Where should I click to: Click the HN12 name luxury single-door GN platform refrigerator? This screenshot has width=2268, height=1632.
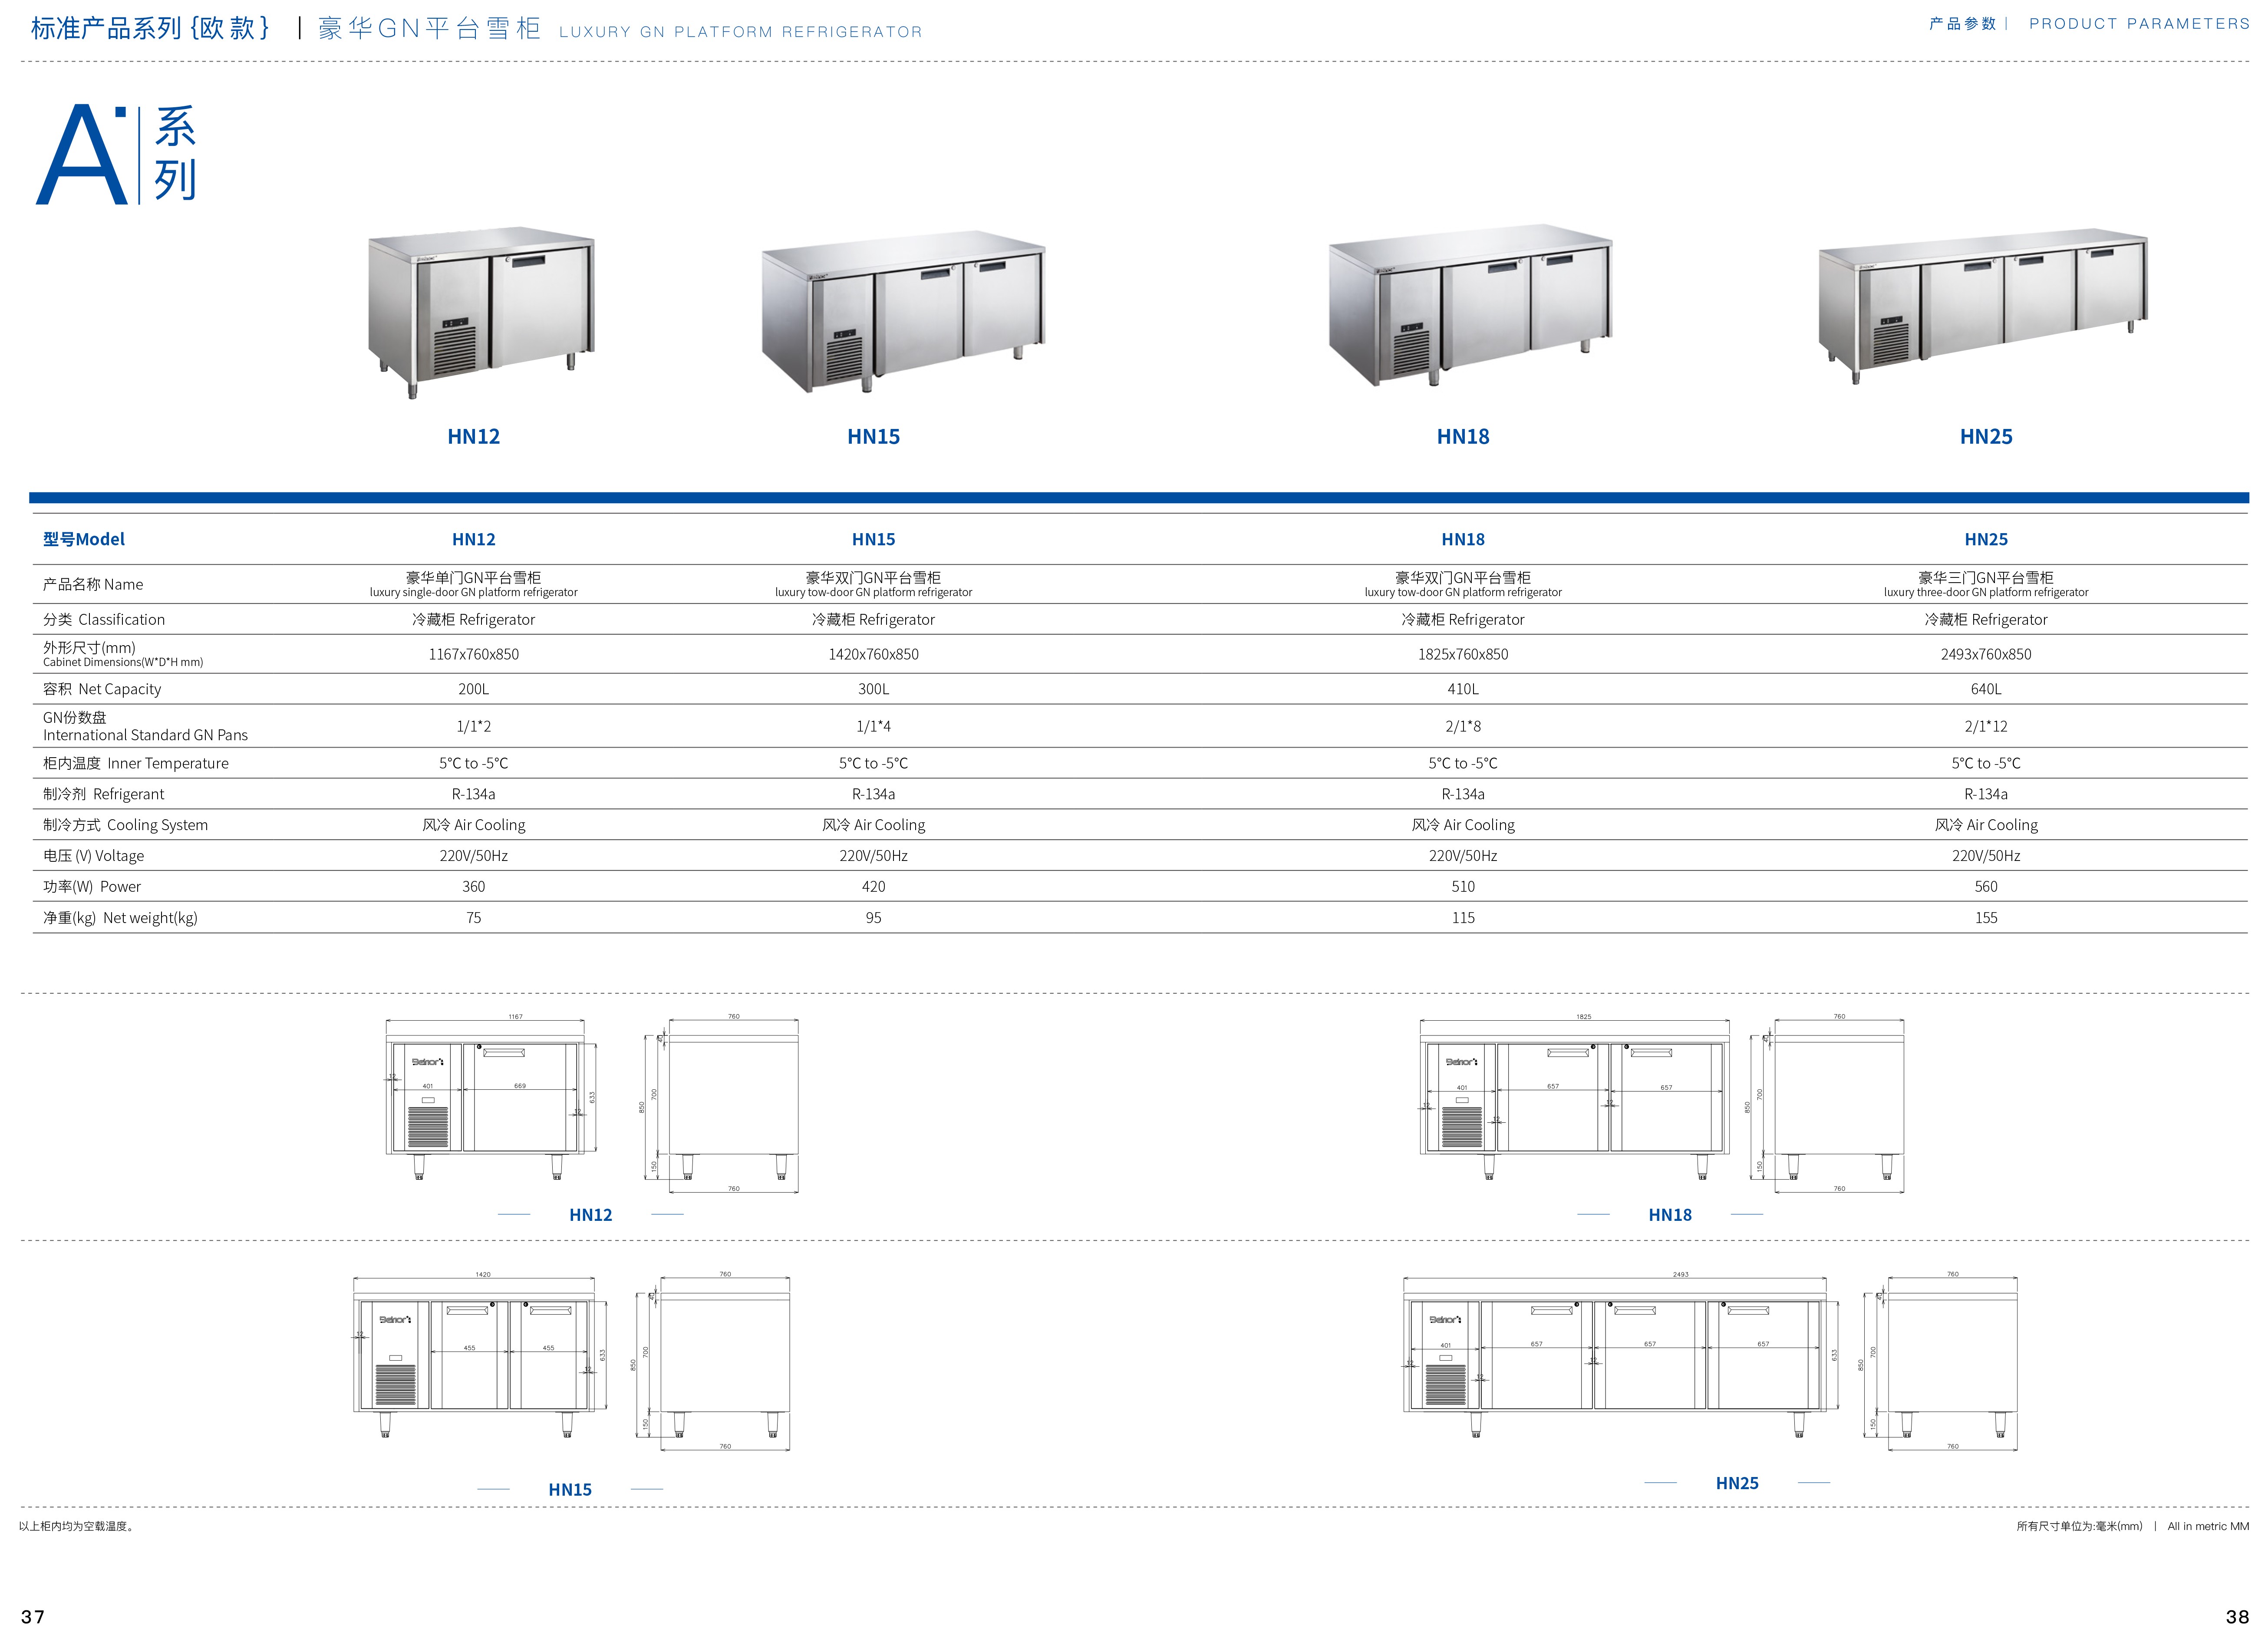474,593
